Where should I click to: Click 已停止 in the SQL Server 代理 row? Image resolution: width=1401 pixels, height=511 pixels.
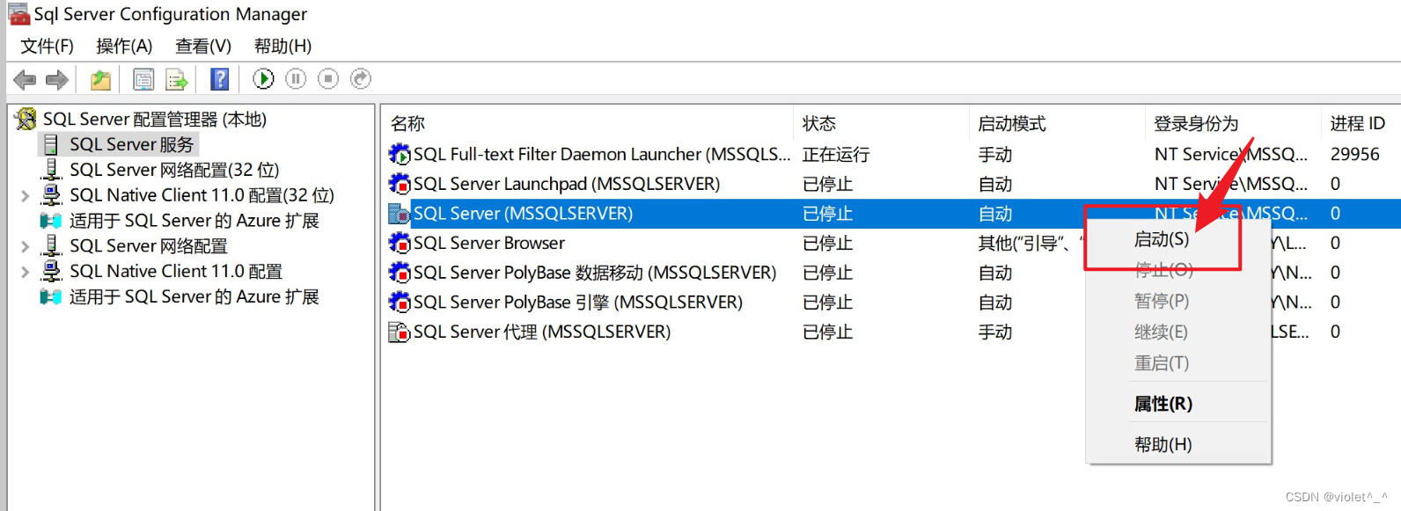tap(828, 332)
